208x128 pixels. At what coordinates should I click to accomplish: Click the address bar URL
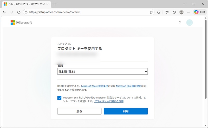coord(55,12)
